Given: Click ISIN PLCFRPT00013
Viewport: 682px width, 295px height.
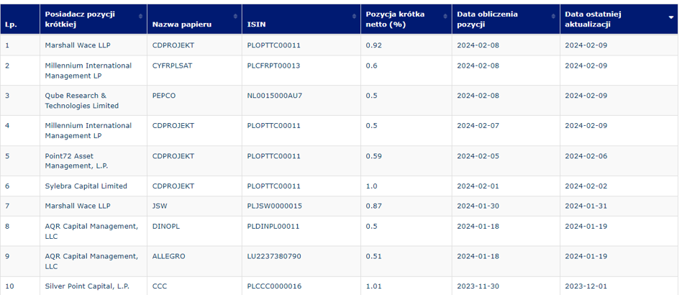Looking at the screenshot, I should coord(273,65).
